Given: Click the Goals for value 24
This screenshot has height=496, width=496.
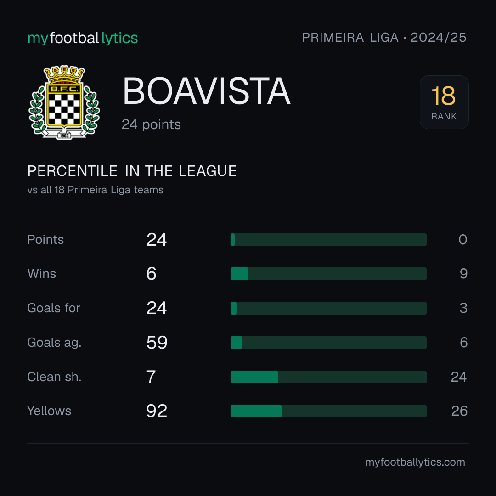Looking at the screenshot, I should point(157,308).
